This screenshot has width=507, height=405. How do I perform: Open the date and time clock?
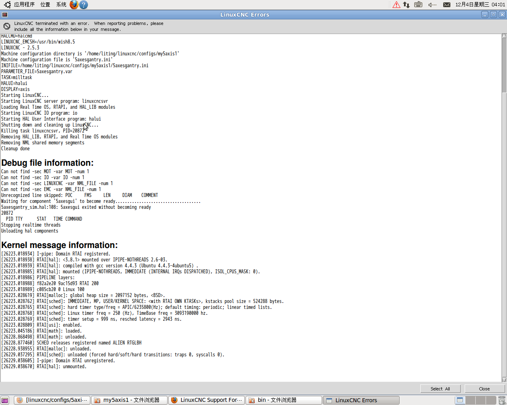click(480, 5)
